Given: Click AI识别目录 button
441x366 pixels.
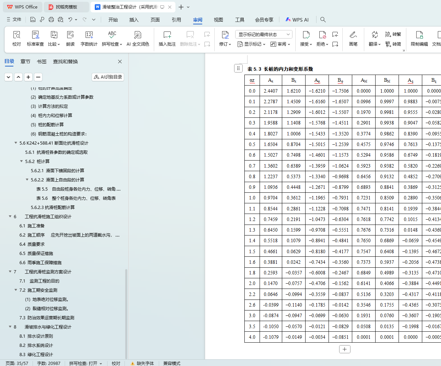Looking at the screenshot, I should click(108, 77).
